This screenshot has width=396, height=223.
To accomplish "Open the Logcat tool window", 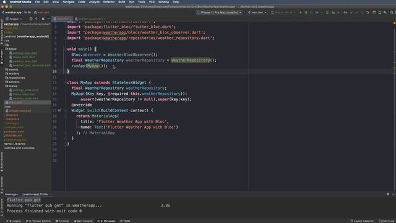I will pos(14,221).
